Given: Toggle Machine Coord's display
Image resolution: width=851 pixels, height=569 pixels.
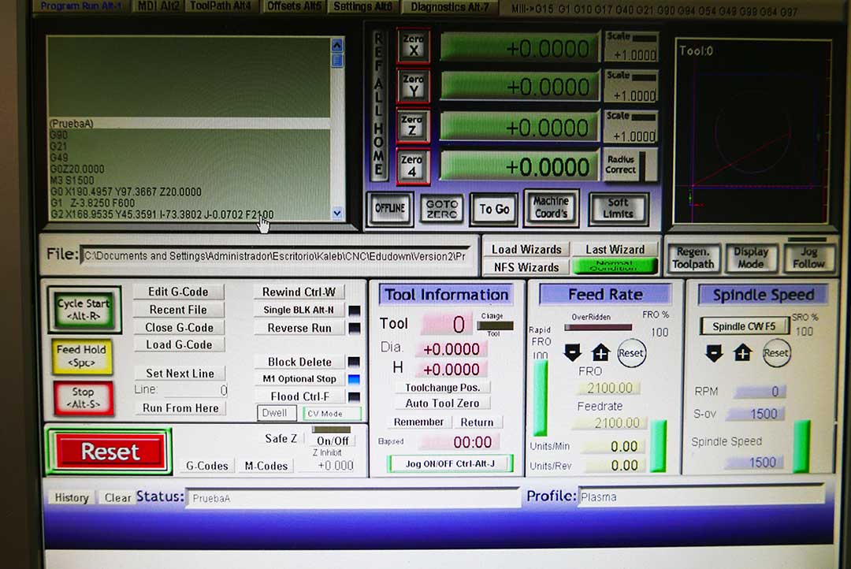Looking at the screenshot, I should coord(551,207).
